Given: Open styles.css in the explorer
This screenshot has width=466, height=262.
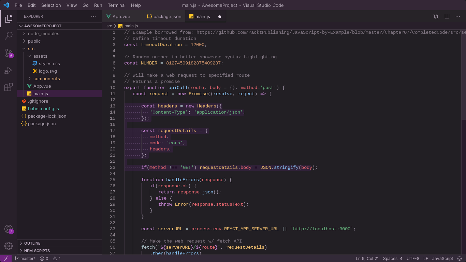Looking at the screenshot, I should click(x=49, y=63).
